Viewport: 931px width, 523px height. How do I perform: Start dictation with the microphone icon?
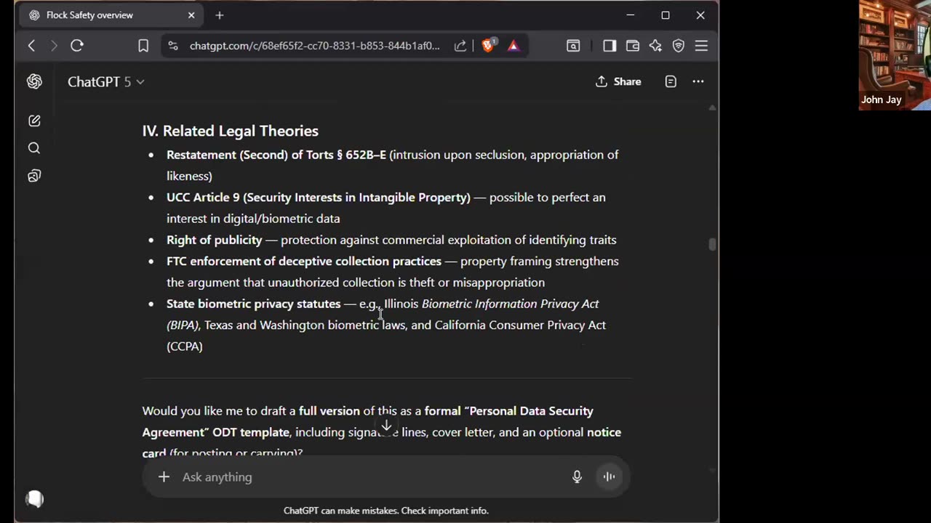(577, 477)
